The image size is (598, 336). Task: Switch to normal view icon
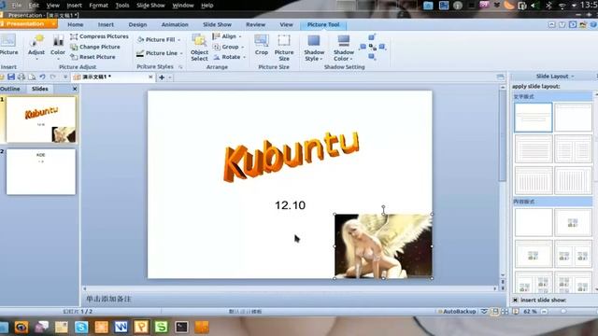(494, 311)
